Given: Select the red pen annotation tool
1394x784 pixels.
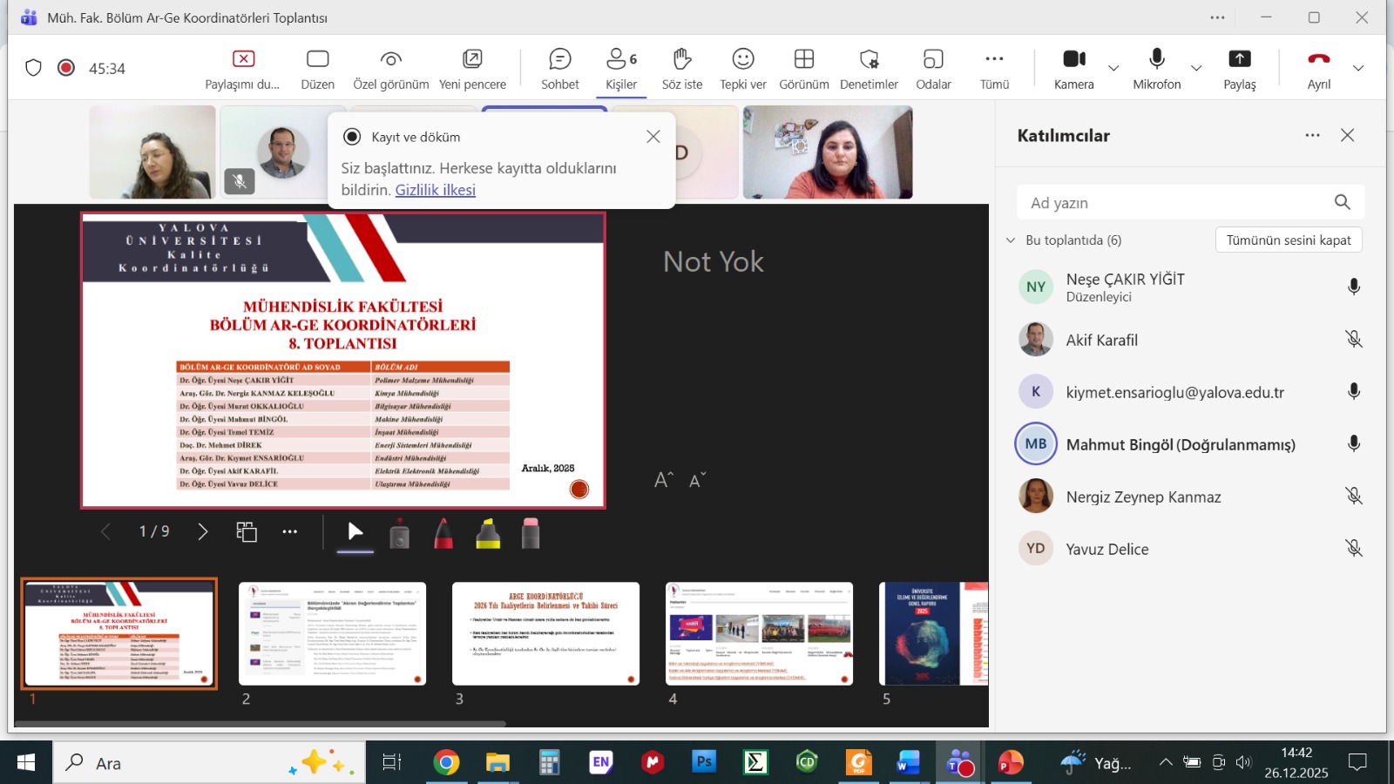Looking at the screenshot, I should pyautogui.click(x=443, y=533).
